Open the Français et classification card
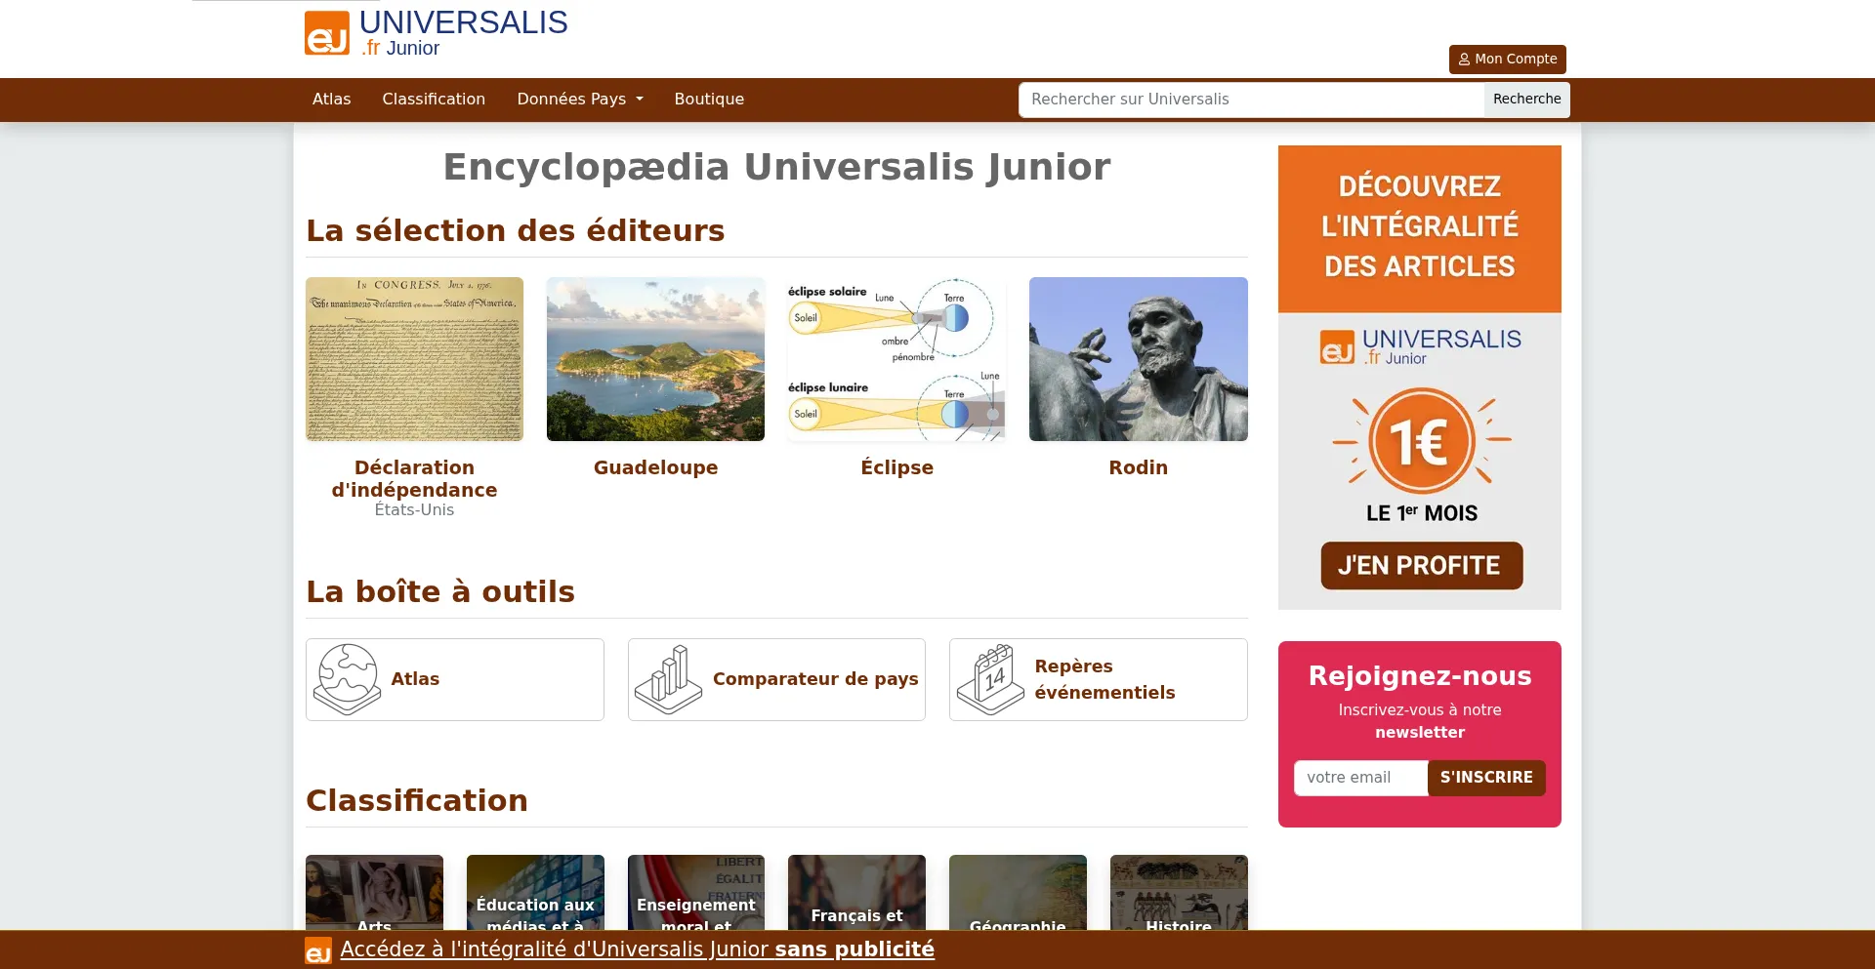 [x=856, y=893]
